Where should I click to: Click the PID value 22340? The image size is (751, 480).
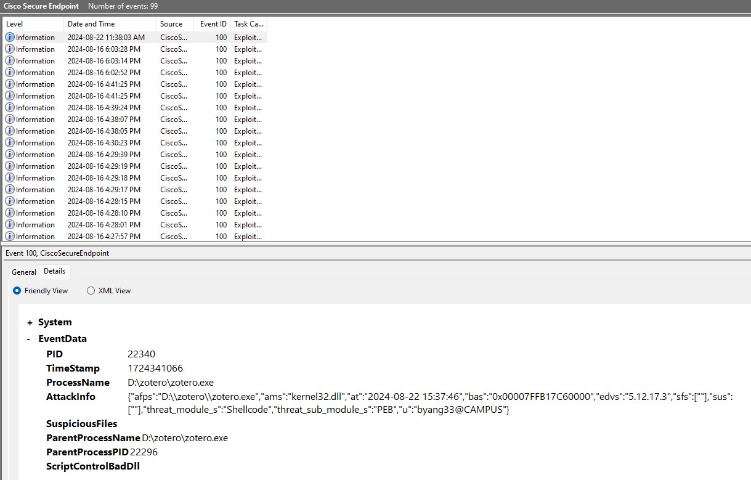[142, 354]
